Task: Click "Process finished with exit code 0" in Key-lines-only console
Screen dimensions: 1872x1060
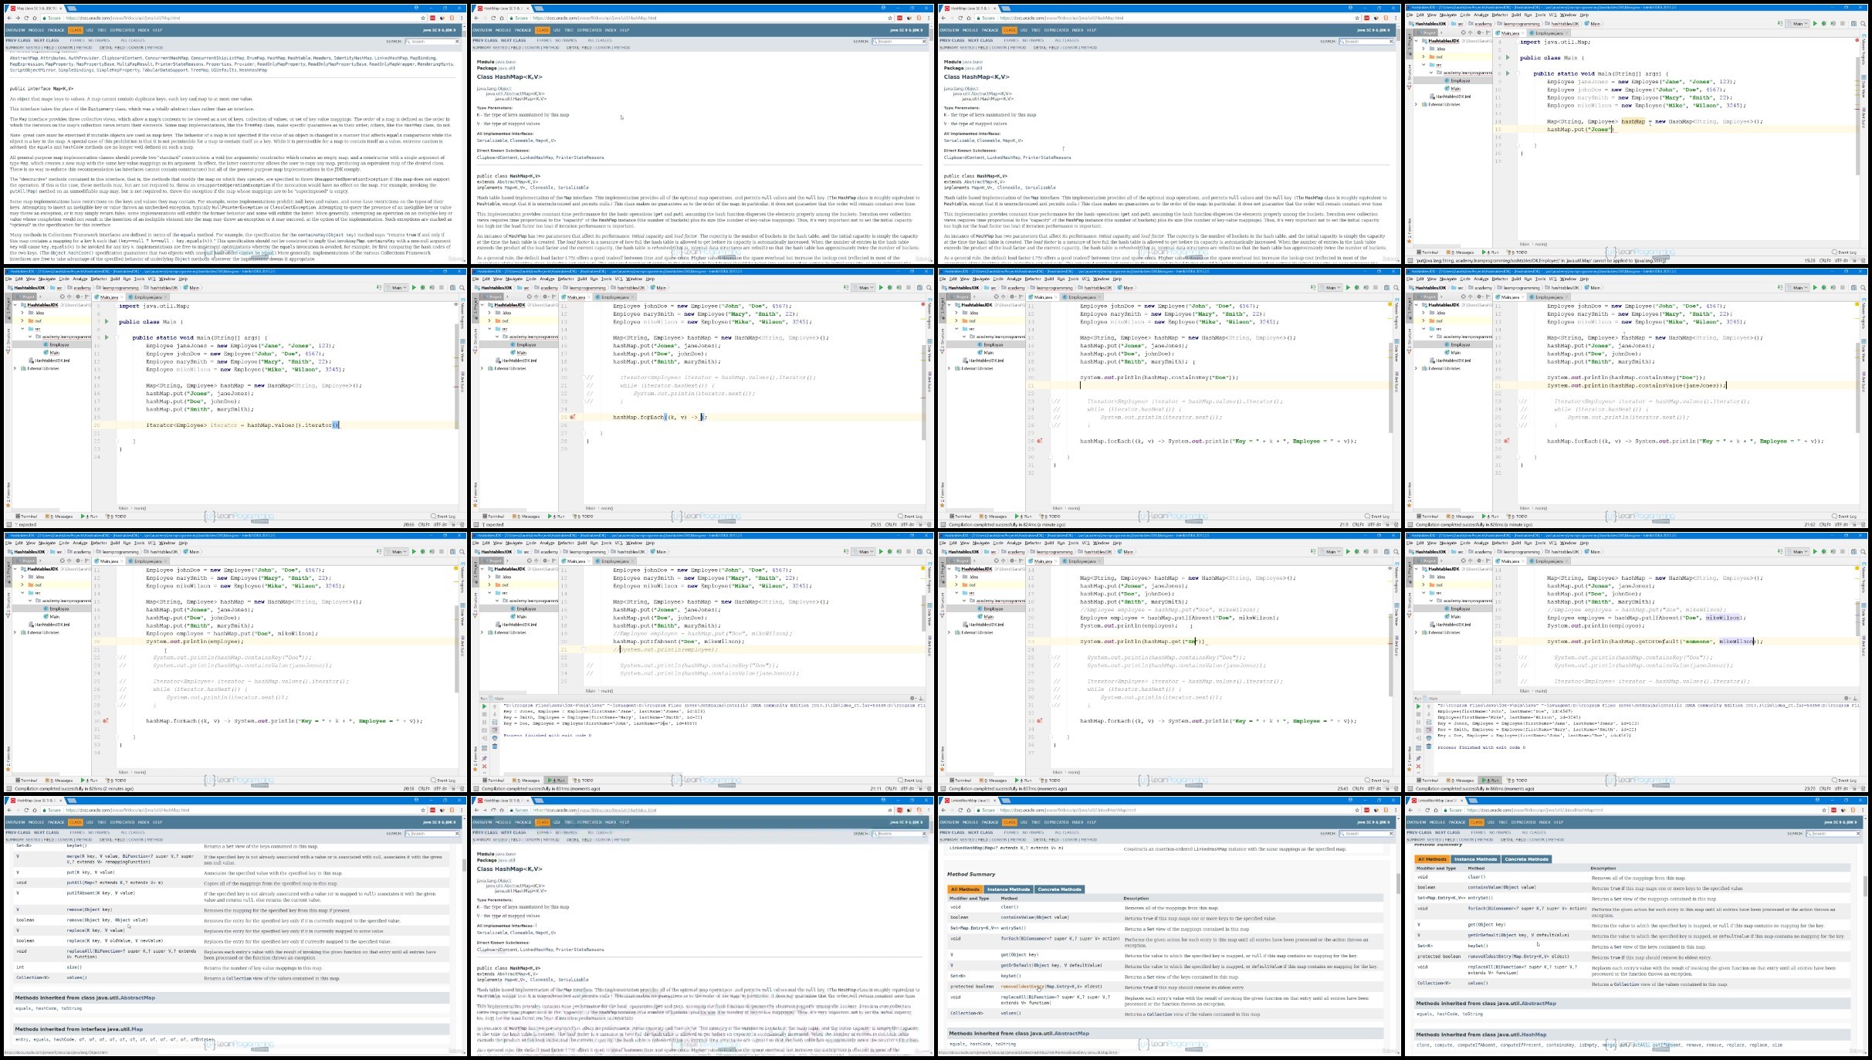Action: click(547, 735)
